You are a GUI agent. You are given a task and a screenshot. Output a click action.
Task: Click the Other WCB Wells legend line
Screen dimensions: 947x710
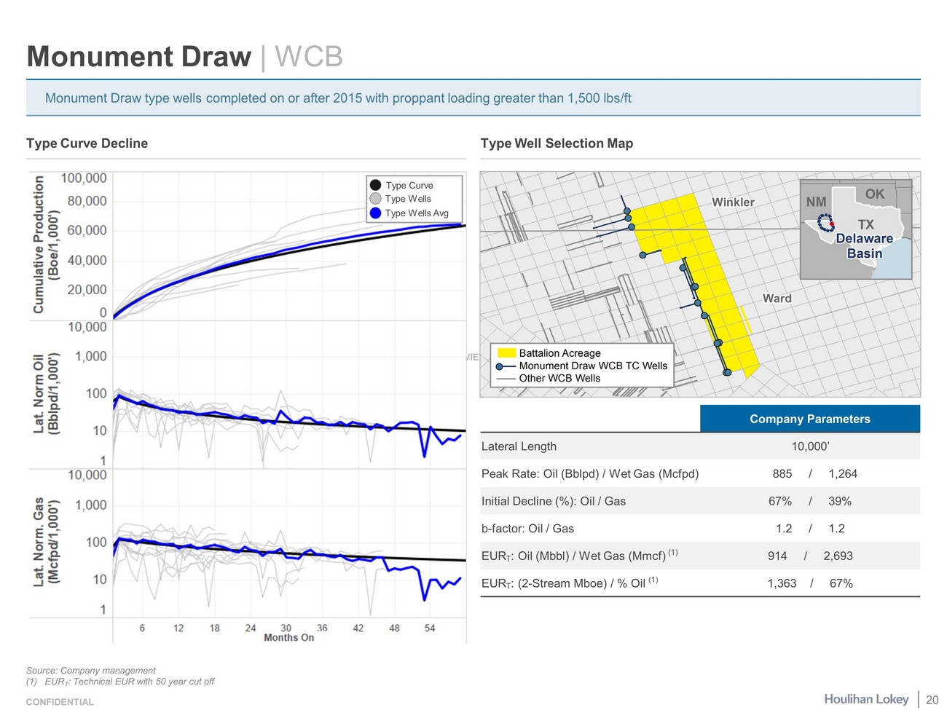click(x=506, y=379)
